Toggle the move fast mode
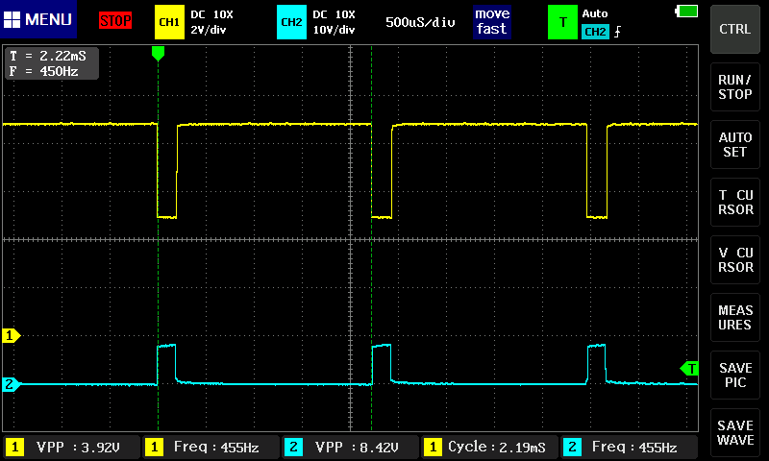Image resolution: width=769 pixels, height=461 pixels. click(x=492, y=21)
